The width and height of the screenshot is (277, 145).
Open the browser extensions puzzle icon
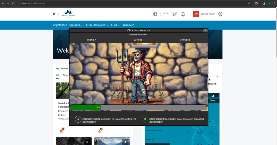click(256, 3)
